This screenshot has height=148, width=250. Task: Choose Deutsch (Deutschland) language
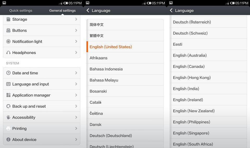[x=111, y=136]
